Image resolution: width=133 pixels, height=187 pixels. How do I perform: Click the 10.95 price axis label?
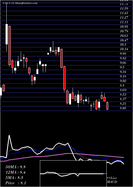(124, 27)
